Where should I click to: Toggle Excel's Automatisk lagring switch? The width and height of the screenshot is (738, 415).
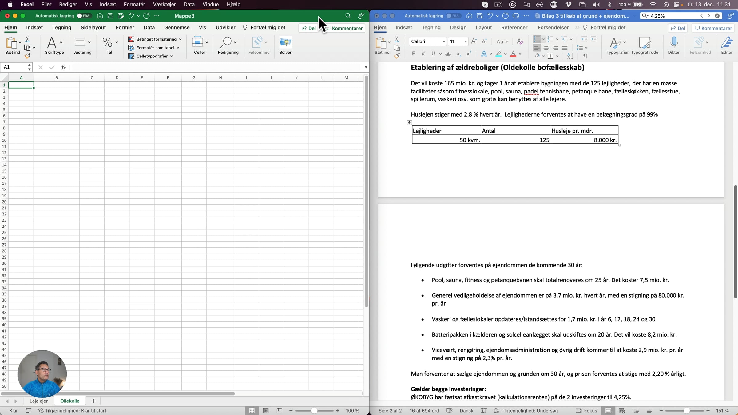tap(83, 16)
